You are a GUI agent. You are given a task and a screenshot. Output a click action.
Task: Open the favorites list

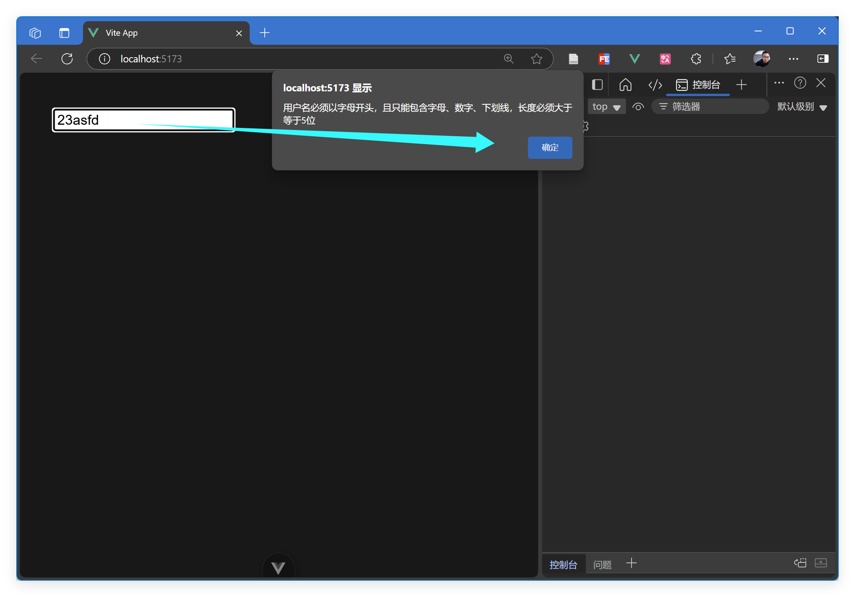click(730, 59)
